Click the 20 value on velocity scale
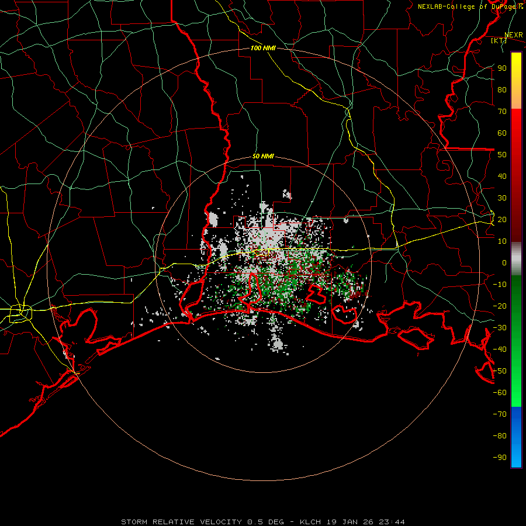Viewport: 526px width, 526px height. [502, 219]
